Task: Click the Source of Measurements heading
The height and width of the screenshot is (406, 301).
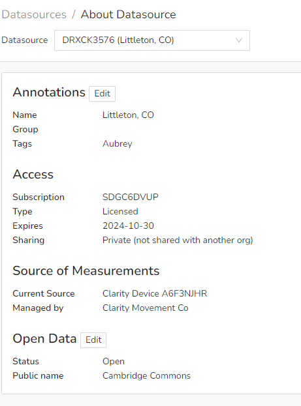Action: 86,271
